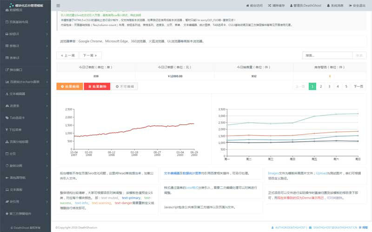Click the search submit button beside input

pyautogui.click(x=359, y=55)
